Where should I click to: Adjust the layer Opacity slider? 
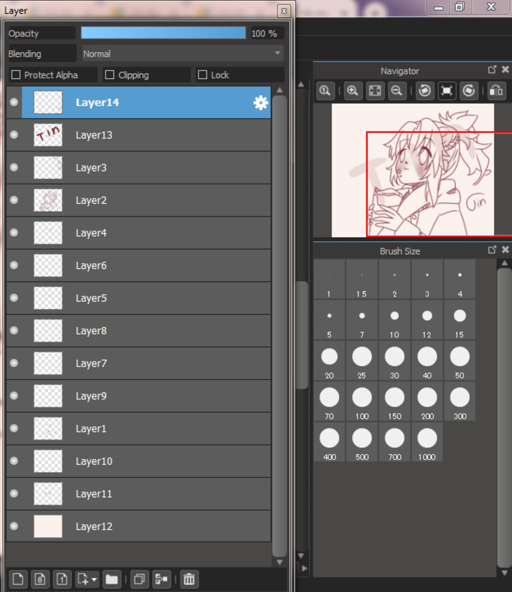click(163, 33)
